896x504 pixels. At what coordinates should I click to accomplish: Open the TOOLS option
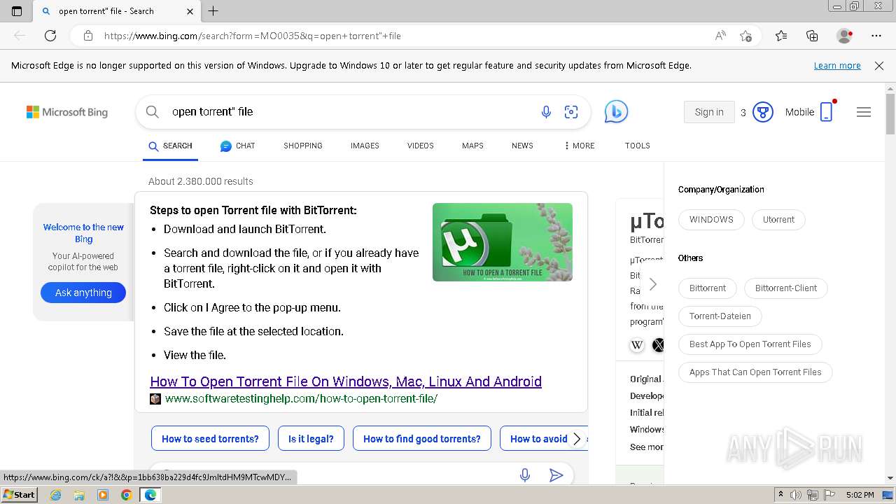pos(638,146)
